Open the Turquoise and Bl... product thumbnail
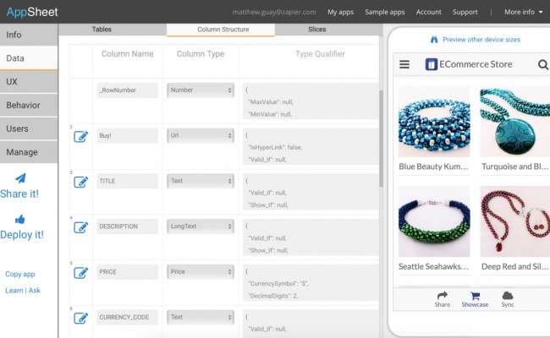The width and height of the screenshot is (550, 338). [x=515, y=122]
